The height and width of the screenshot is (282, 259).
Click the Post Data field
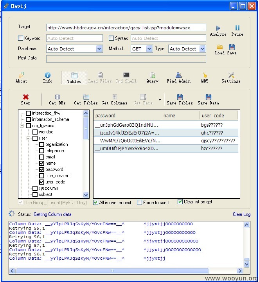126,59
